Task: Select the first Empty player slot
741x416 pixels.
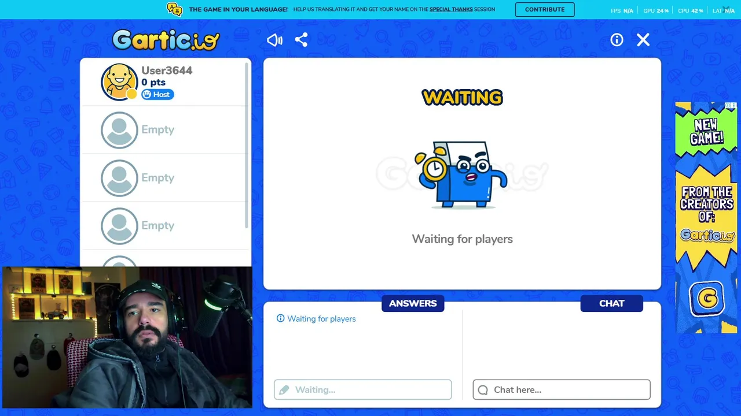Action: 166,130
